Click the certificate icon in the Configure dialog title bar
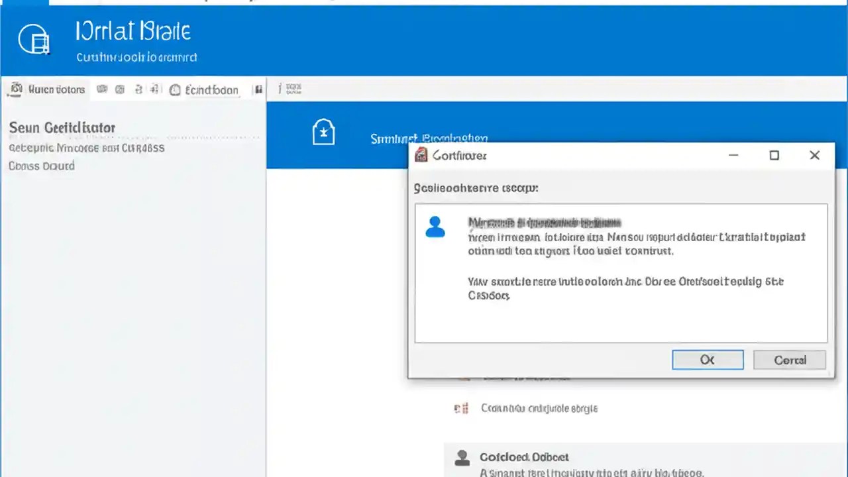The width and height of the screenshot is (848, 477). (x=421, y=155)
